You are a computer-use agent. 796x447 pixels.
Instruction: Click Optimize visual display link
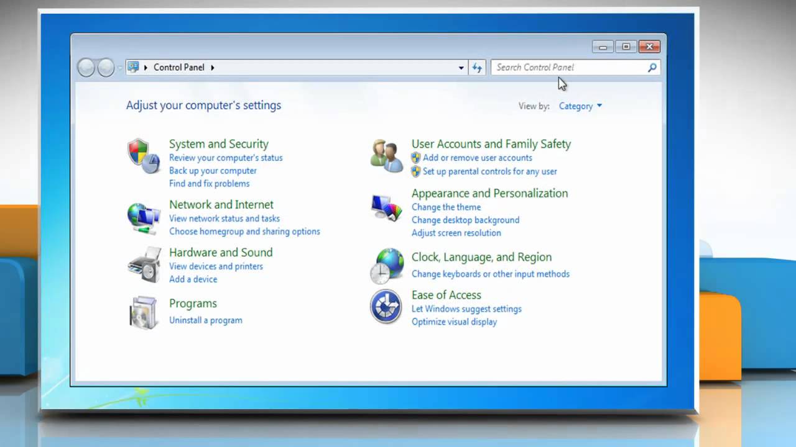(x=454, y=322)
